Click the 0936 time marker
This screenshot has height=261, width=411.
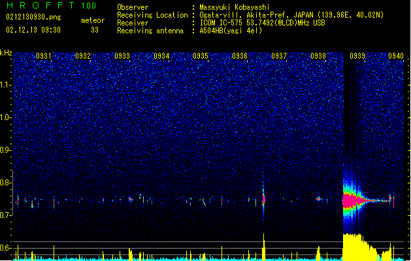click(x=240, y=56)
